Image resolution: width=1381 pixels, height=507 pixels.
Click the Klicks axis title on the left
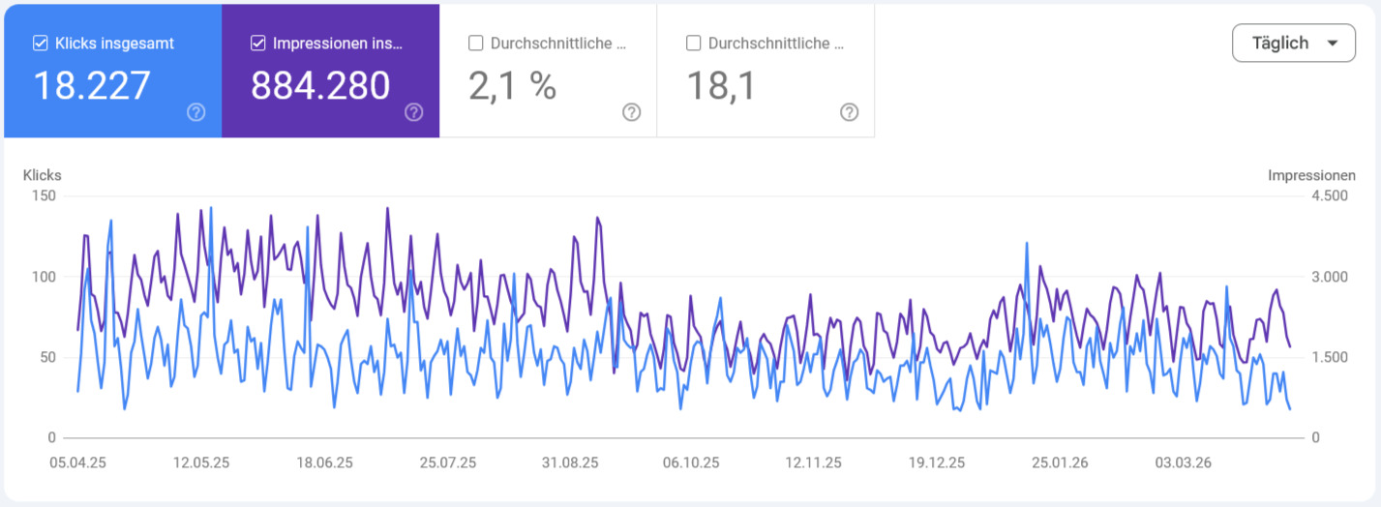point(42,175)
